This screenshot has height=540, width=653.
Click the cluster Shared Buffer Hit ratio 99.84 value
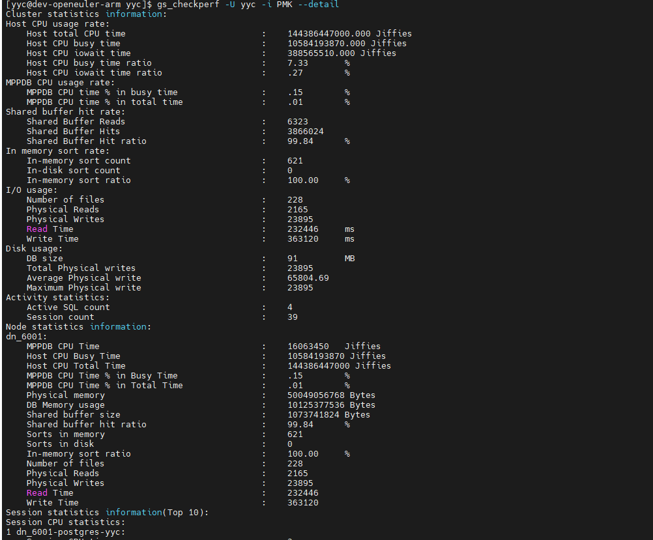coord(300,141)
